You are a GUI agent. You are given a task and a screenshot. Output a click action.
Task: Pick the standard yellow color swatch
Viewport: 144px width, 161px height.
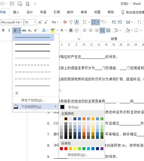click(75, 148)
